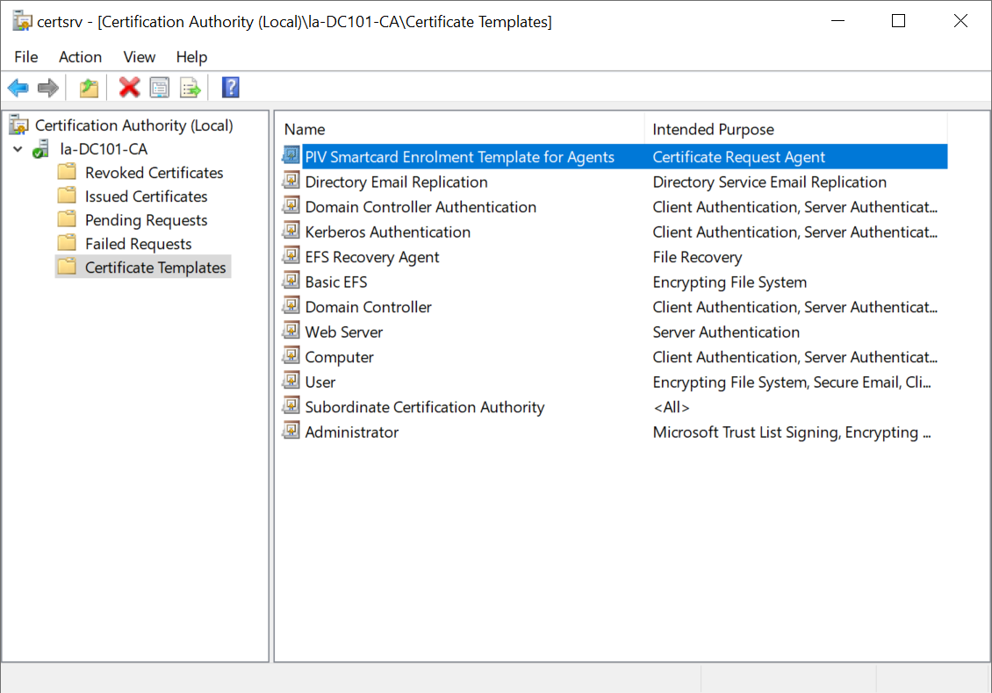Collapse the la-DC101-CA tree node
Image resolution: width=992 pixels, height=693 pixels.
point(18,149)
